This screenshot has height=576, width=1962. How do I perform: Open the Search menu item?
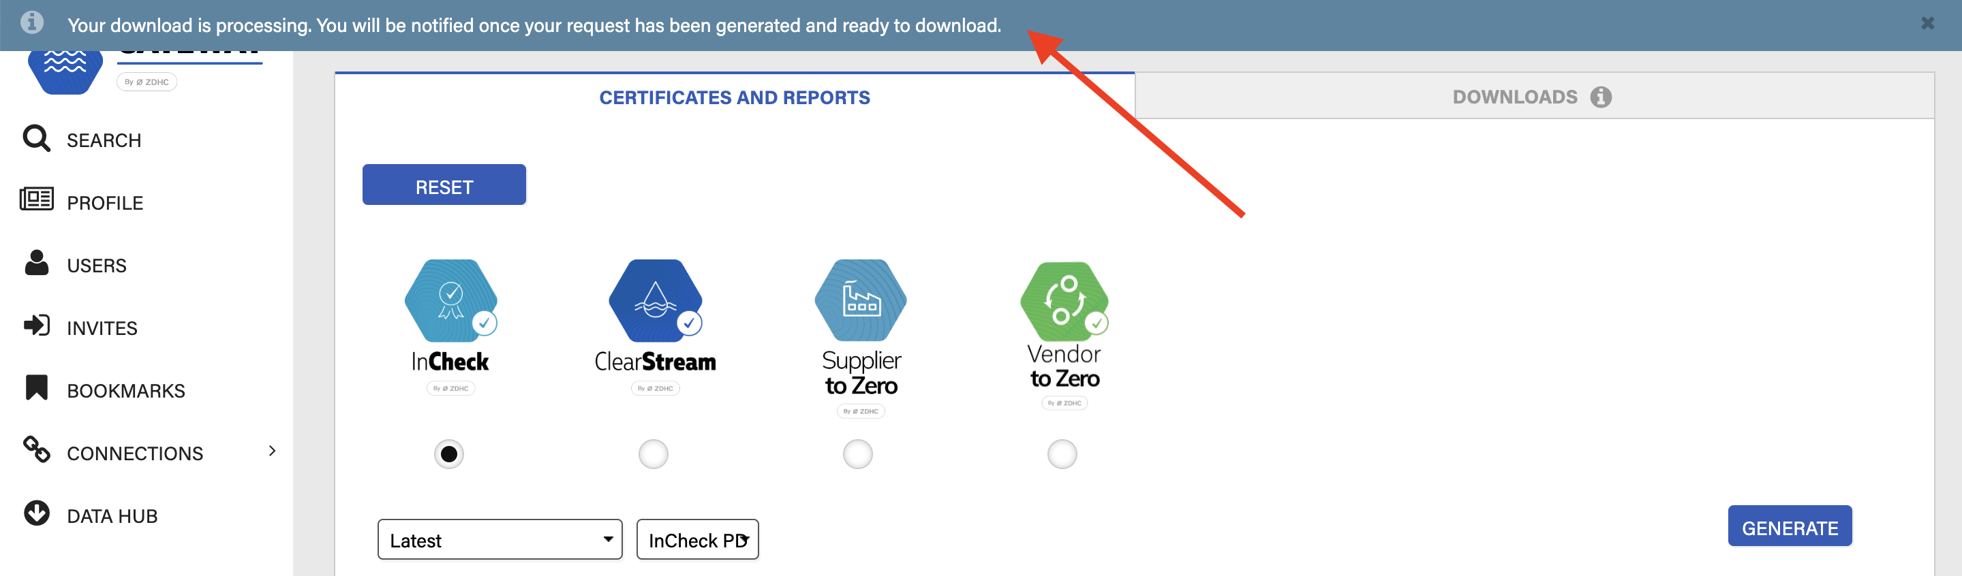point(104,141)
